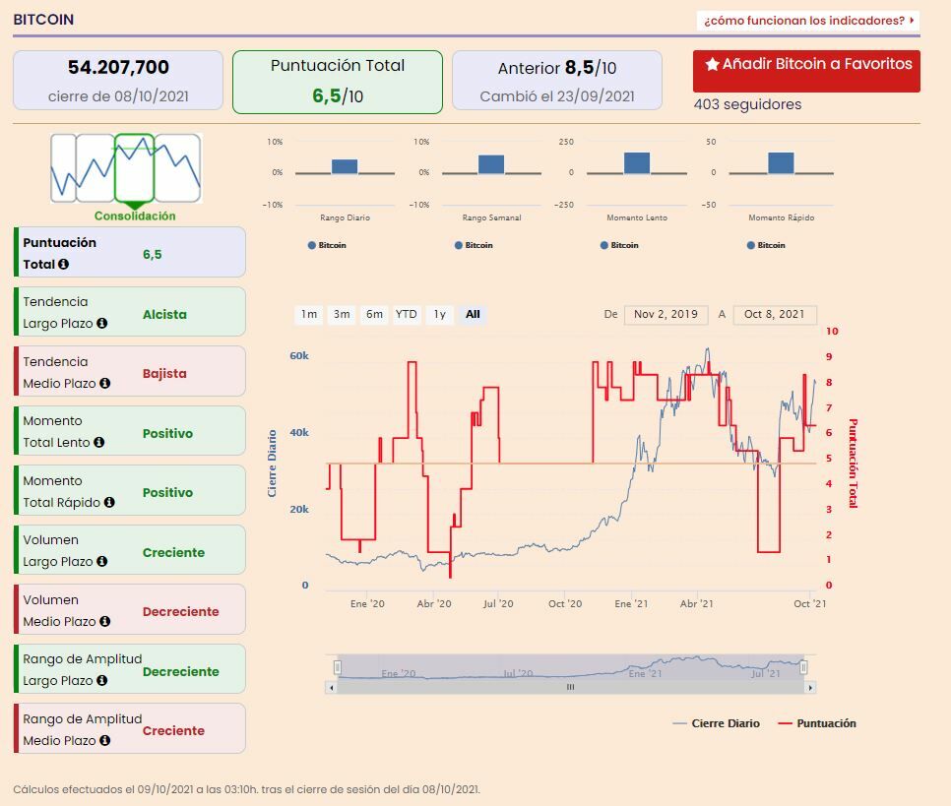Toggle Bitcoin legend under Rango Diario
Screen dimensions: 951x806
click(327, 245)
